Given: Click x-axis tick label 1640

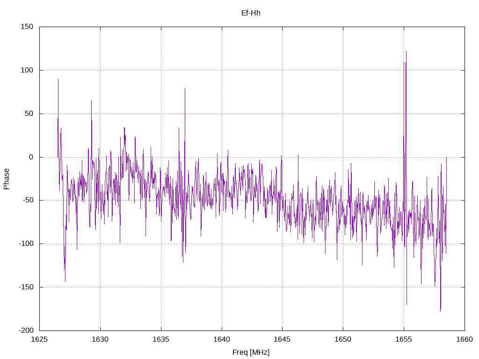Looking at the screenshot, I should click(x=222, y=339).
